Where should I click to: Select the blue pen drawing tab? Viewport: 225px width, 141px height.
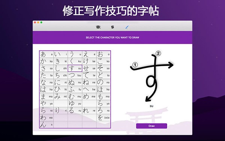pyautogui.click(x=127, y=27)
